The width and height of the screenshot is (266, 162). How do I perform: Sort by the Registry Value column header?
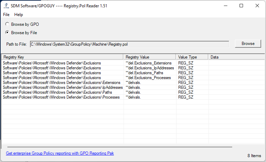150,57
